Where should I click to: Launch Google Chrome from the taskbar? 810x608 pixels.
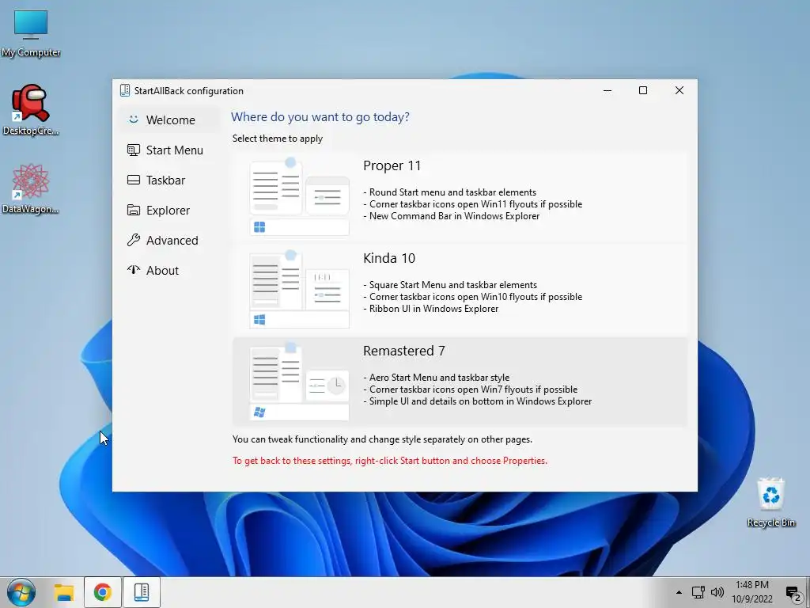tap(103, 592)
